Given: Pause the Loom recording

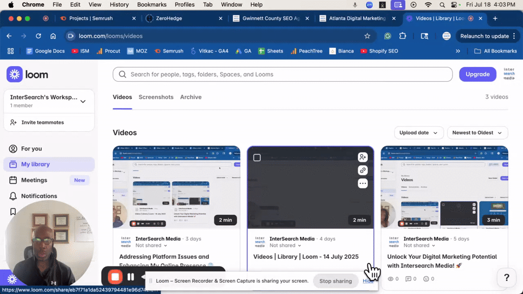Looking at the screenshot, I should pyautogui.click(x=131, y=277).
